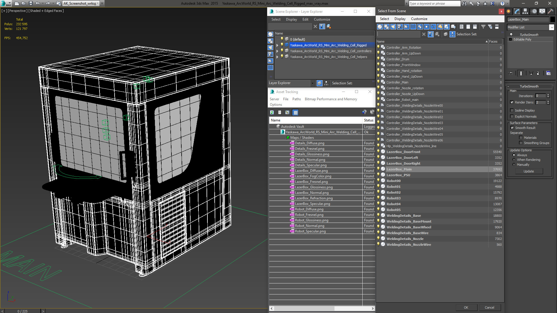This screenshot has height=313, width=557.
Task: Expand the Editable Poly stack entry
Action: 511,39
